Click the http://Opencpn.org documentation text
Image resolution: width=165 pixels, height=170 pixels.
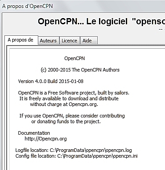pos(46,139)
